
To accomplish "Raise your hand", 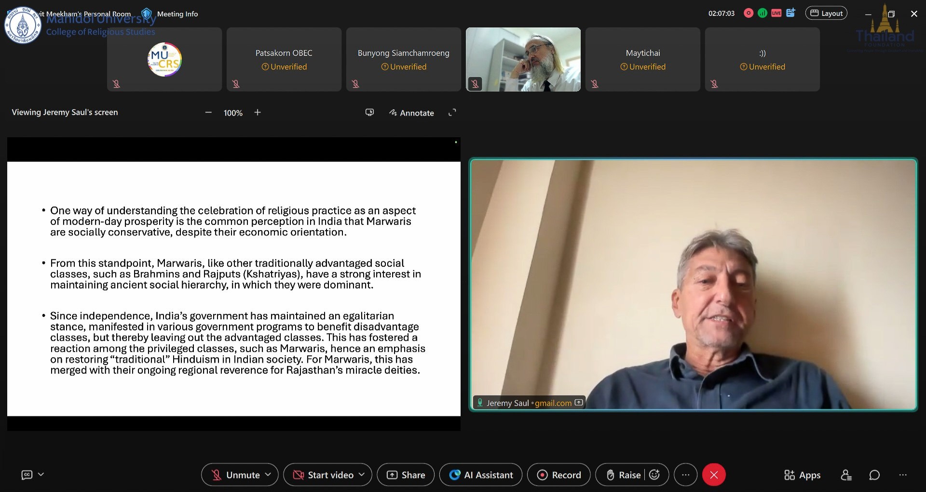I will [x=623, y=475].
